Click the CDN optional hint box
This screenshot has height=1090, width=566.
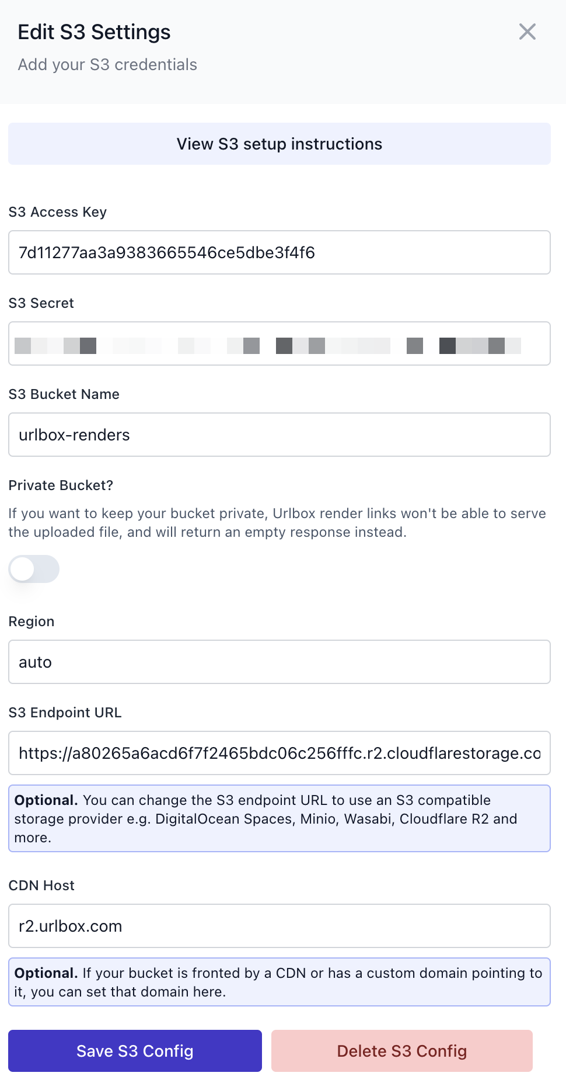click(x=279, y=982)
